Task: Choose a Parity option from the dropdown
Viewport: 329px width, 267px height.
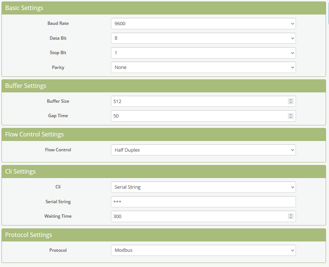Action: (203, 67)
